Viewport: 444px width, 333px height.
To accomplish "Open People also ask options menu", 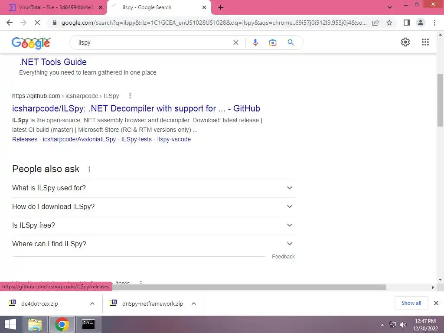I will [x=89, y=169].
